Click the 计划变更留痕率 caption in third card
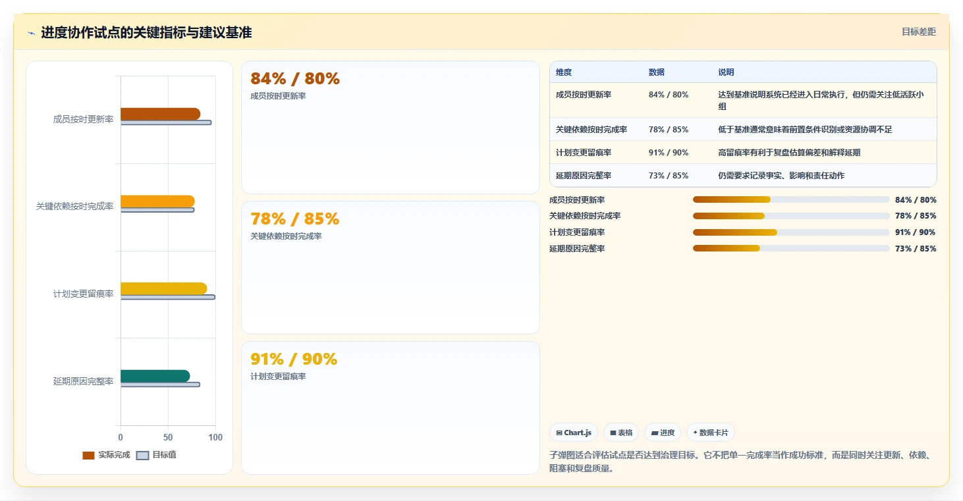The width and height of the screenshot is (963, 501). point(278,377)
